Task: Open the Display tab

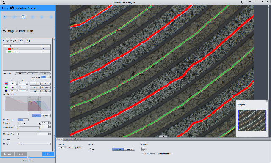Action: [59, 139]
